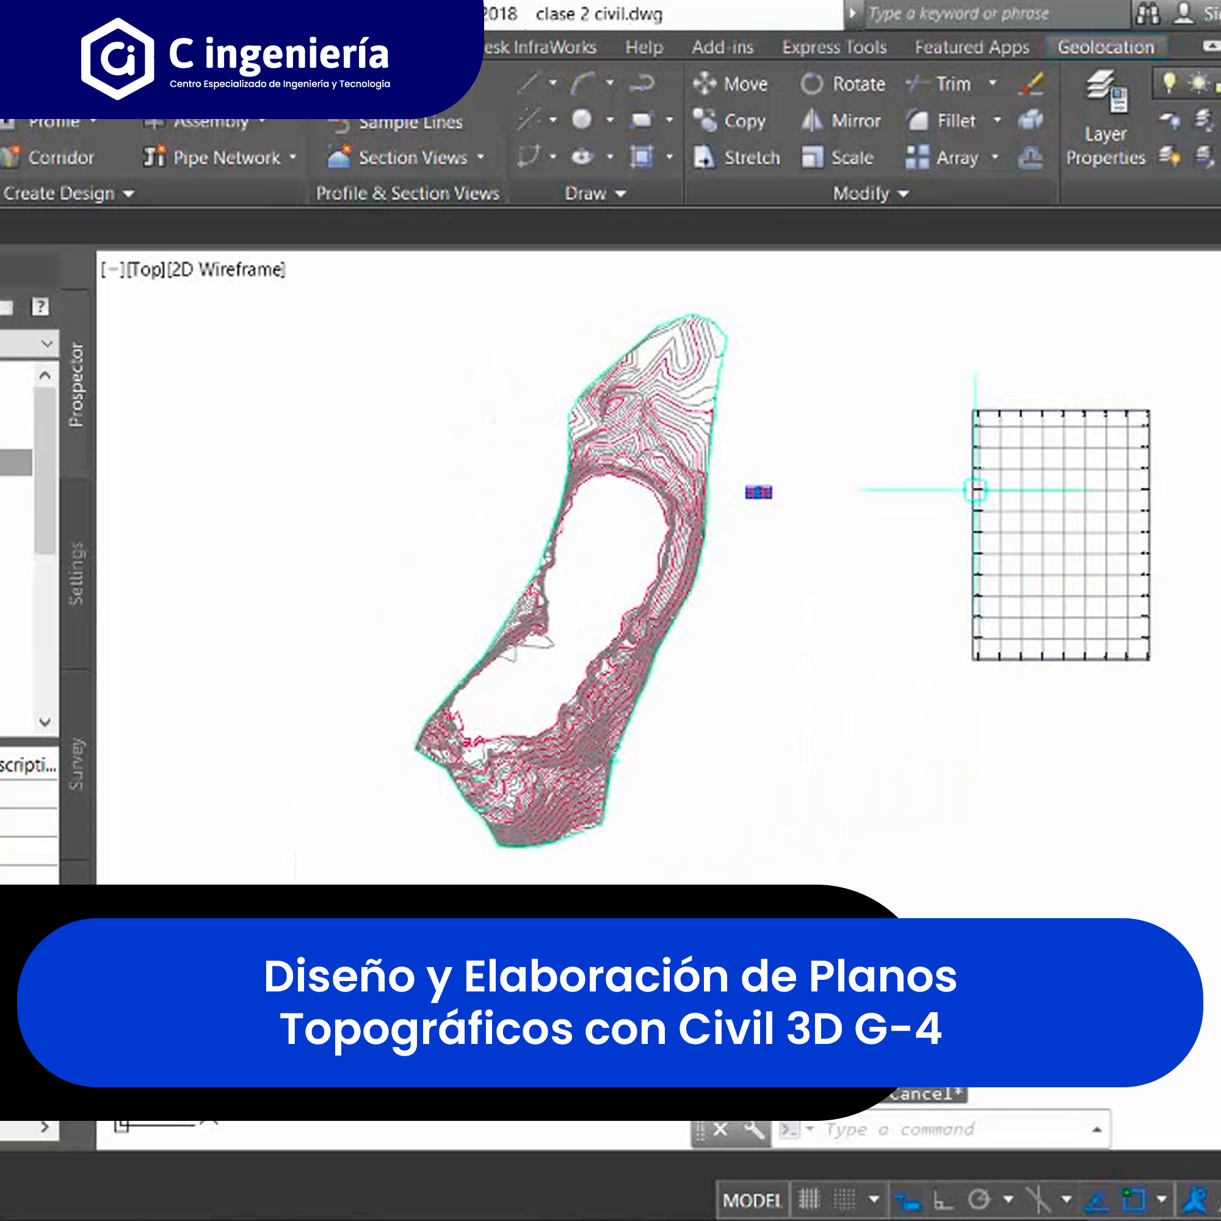Click the Offset tool icon
Image resolution: width=1221 pixels, height=1221 pixels.
(x=1030, y=158)
